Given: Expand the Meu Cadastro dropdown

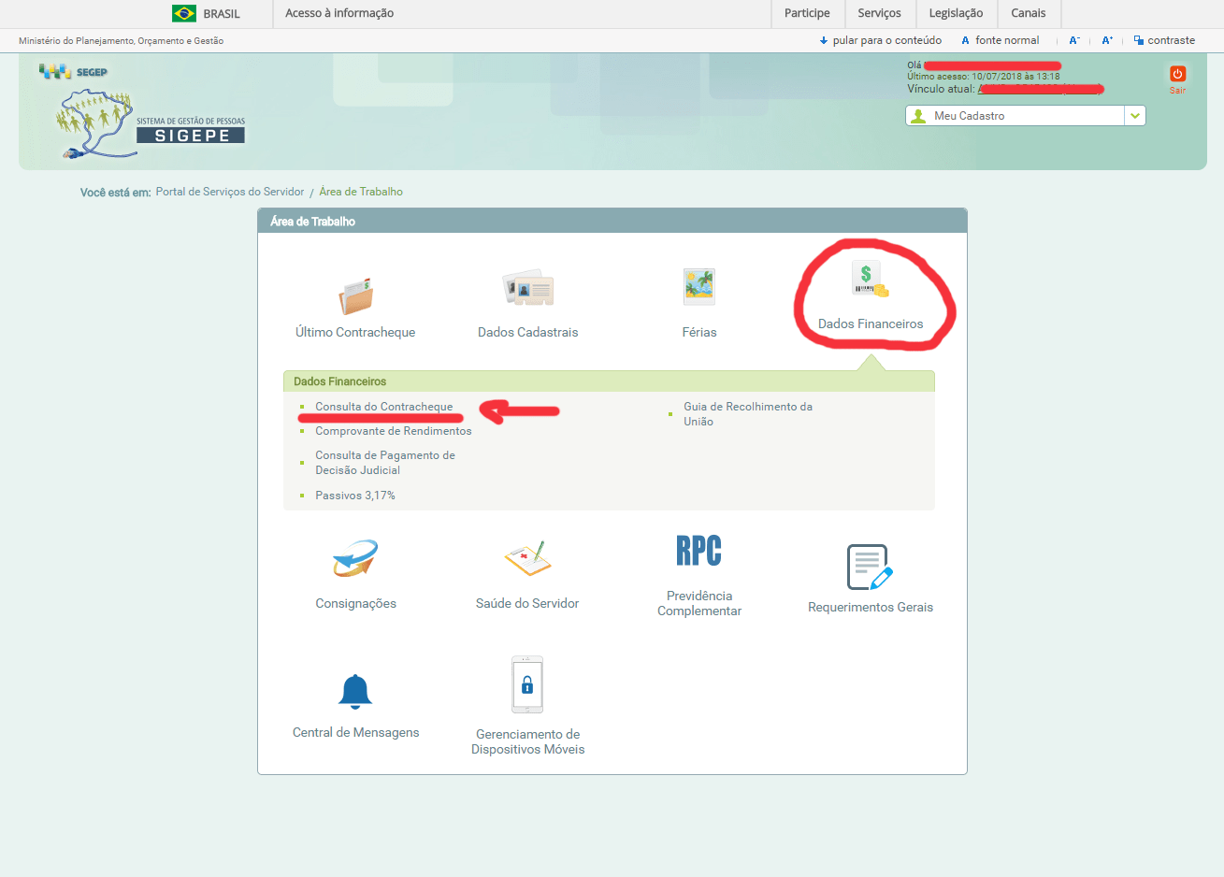Looking at the screenshot, I should click(x=1134, y=116).
